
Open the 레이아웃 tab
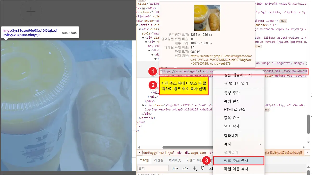(175, 160)
